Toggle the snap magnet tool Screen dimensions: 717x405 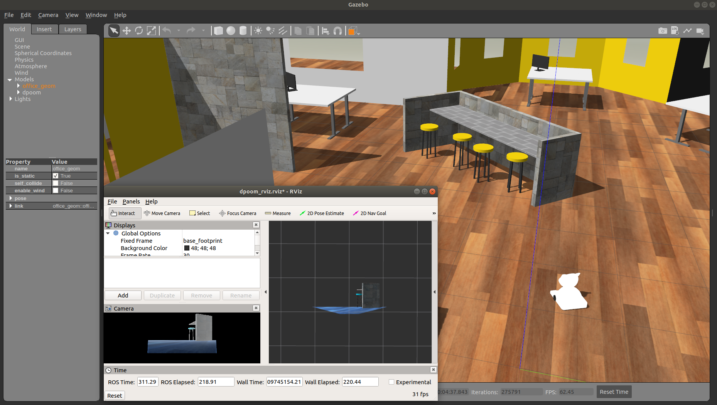click(x=337, y=31)
